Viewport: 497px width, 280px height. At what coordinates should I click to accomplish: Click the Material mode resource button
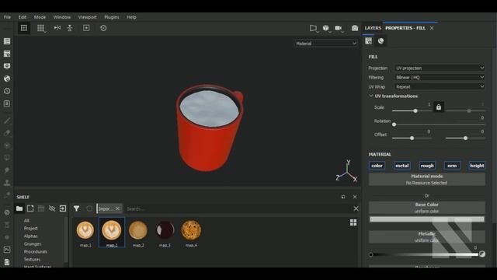tap(426, 180)
